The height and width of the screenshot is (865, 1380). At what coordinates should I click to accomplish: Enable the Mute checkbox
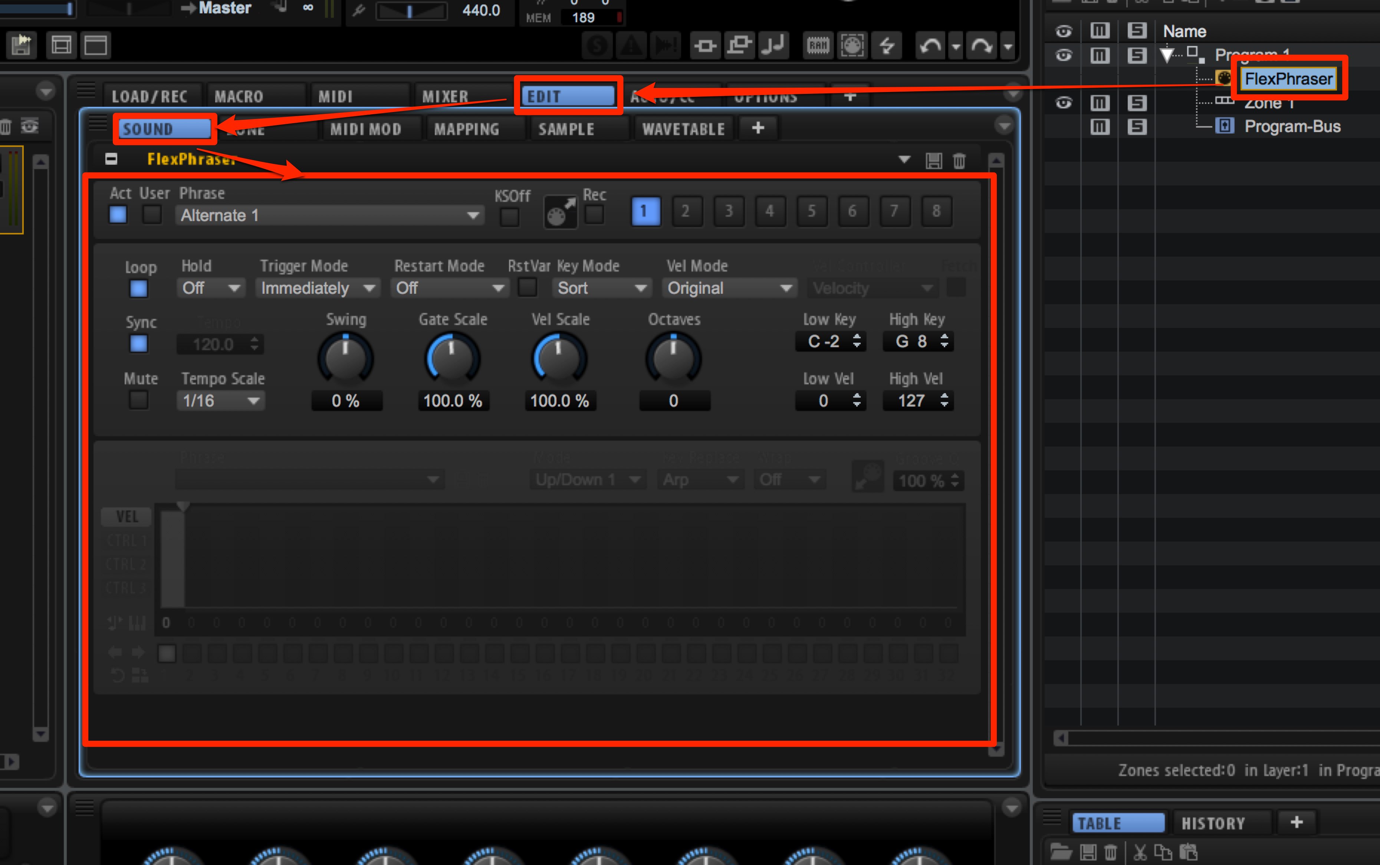click(138, 401)
